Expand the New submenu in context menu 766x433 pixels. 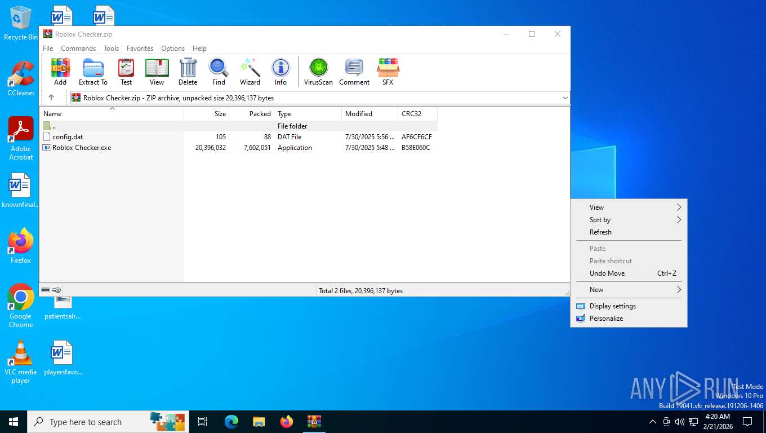pos(629,290)
